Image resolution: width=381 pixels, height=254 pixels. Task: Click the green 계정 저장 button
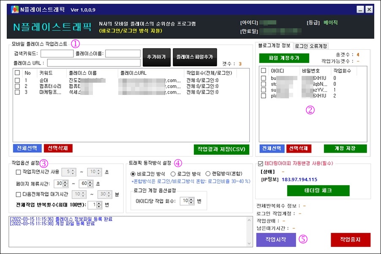(345, 149)
